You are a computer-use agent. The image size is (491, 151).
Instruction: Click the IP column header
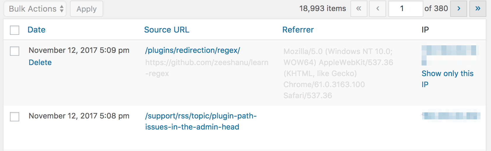[425, 30]
